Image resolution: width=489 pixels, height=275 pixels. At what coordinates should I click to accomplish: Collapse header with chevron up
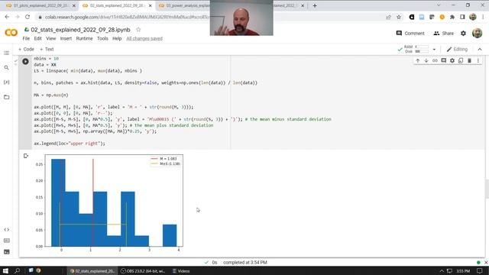point(480,49)
